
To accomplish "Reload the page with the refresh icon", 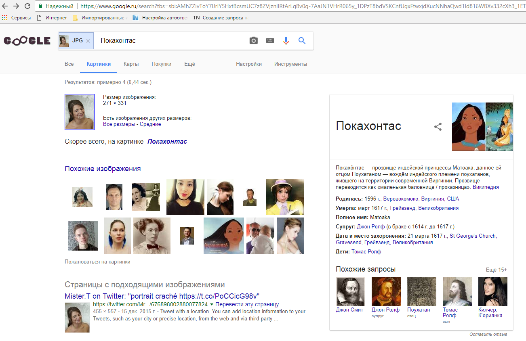I will pos(27,6).
